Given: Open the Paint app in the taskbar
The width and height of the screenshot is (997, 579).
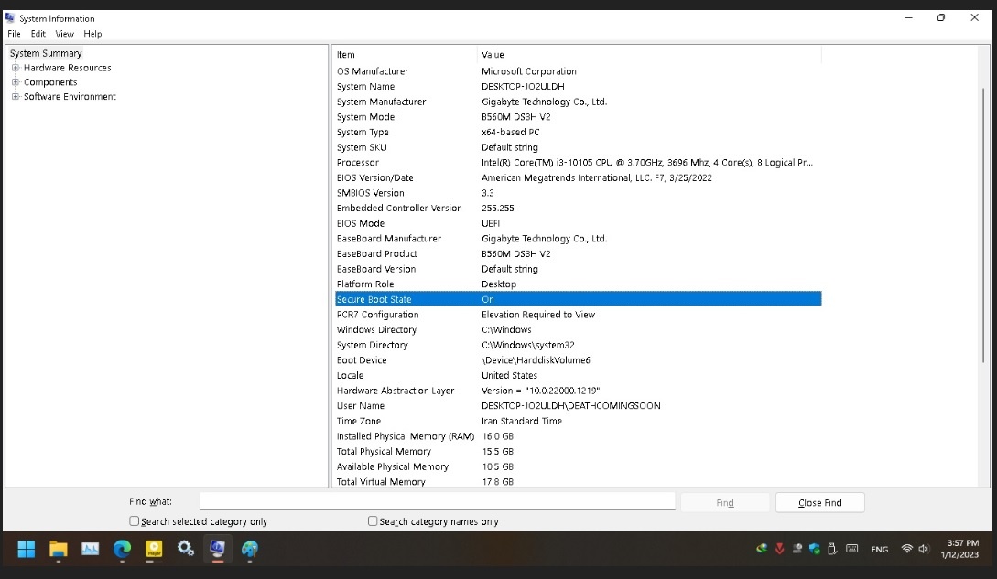Looking at the screenshot, I should tap(250, 549).
